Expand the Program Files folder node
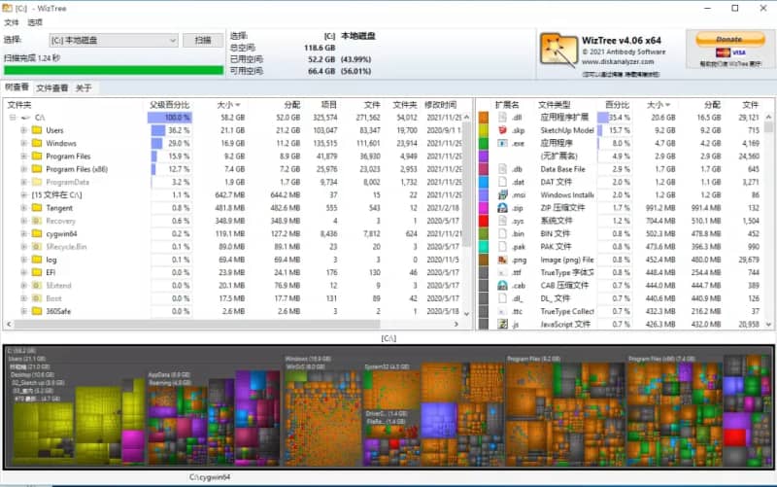Viewport: 777px width, 487px height. point(23,157)
